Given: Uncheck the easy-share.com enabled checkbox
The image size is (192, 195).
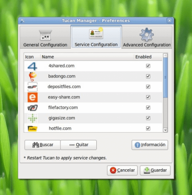Looking at the screenshot, I should (148, 97).
